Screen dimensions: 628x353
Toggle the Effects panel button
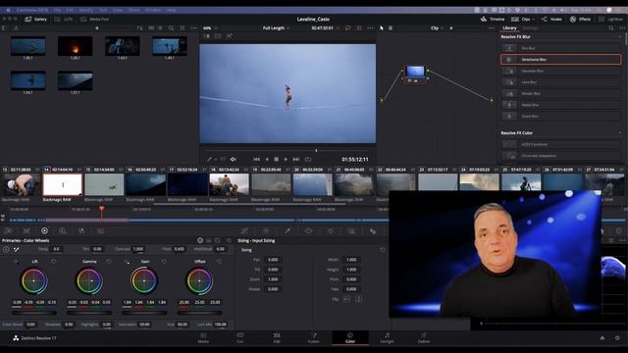pyautogui.click(x=580, y=20)
